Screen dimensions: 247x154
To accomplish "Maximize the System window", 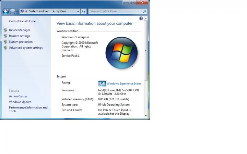I will click(x=133, y=2).
